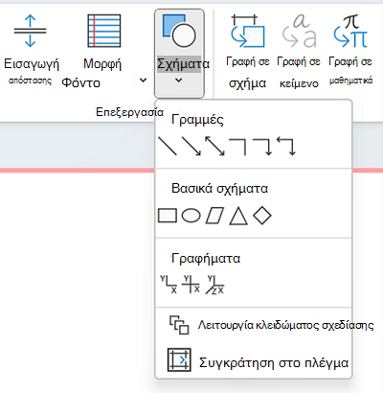Choose the plain diagonal line shape
Image resolution: width=383 pixels, height=393 pixels.
[x=168, y=146]
